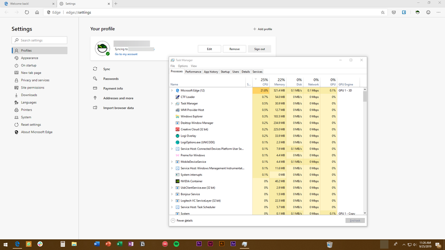The width and height of the screenshot is (445, 250).
Task: Open Sync profile options
Action: pyautogui.click(x=106, y=69)
